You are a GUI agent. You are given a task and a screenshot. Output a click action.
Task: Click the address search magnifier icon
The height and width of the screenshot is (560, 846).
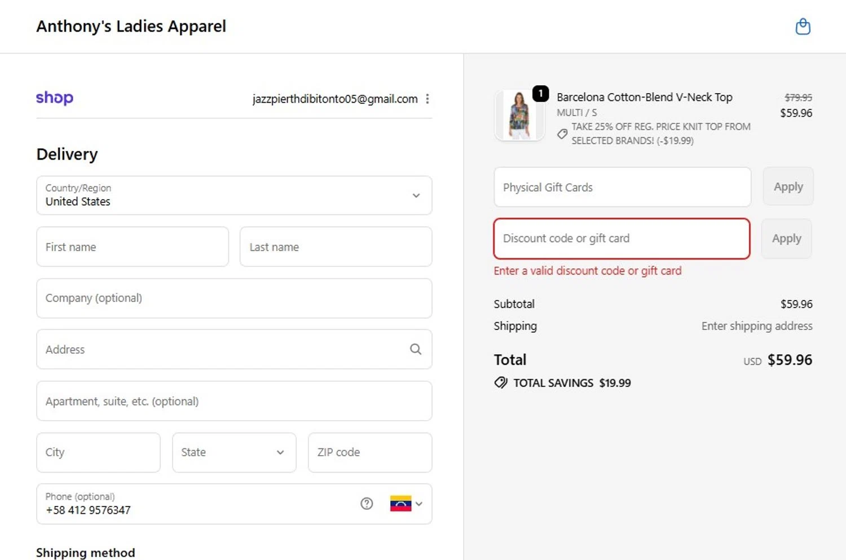[416, 349]
